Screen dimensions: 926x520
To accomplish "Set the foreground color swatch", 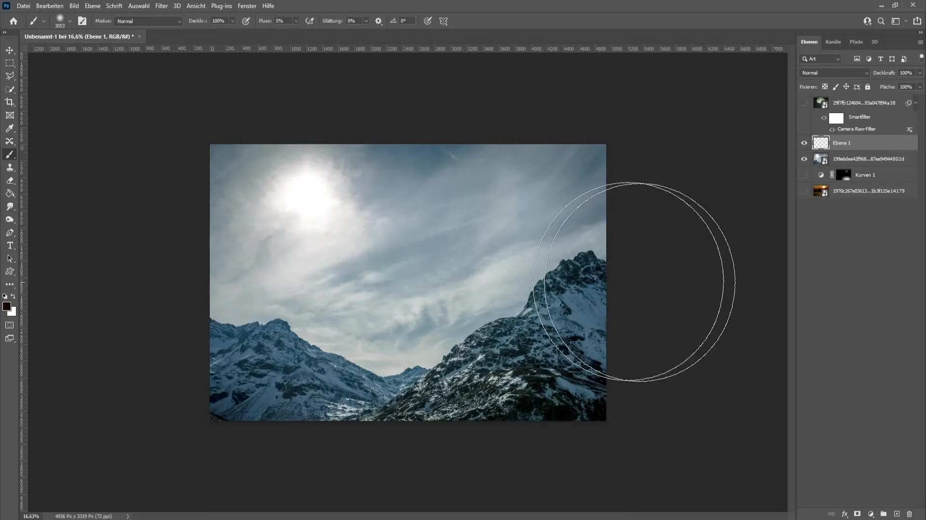I will pos(7,307).
